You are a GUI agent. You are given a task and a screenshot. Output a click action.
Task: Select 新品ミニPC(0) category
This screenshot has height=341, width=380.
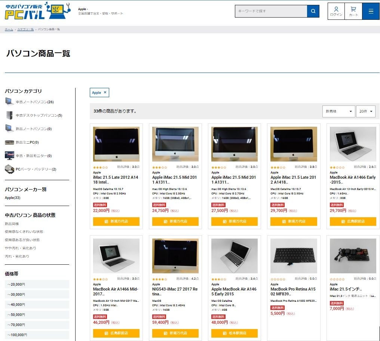[27, 142]
